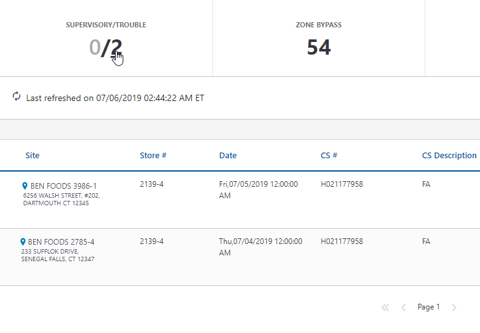Click the CS # column header
Image resolution: width=480 pixels, height=333 pixels.
(x=329, y=156)
